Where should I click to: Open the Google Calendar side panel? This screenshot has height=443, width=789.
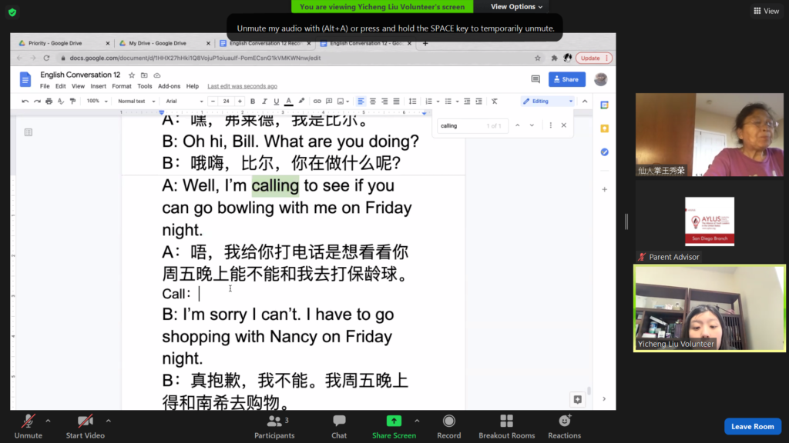(605, 105)
